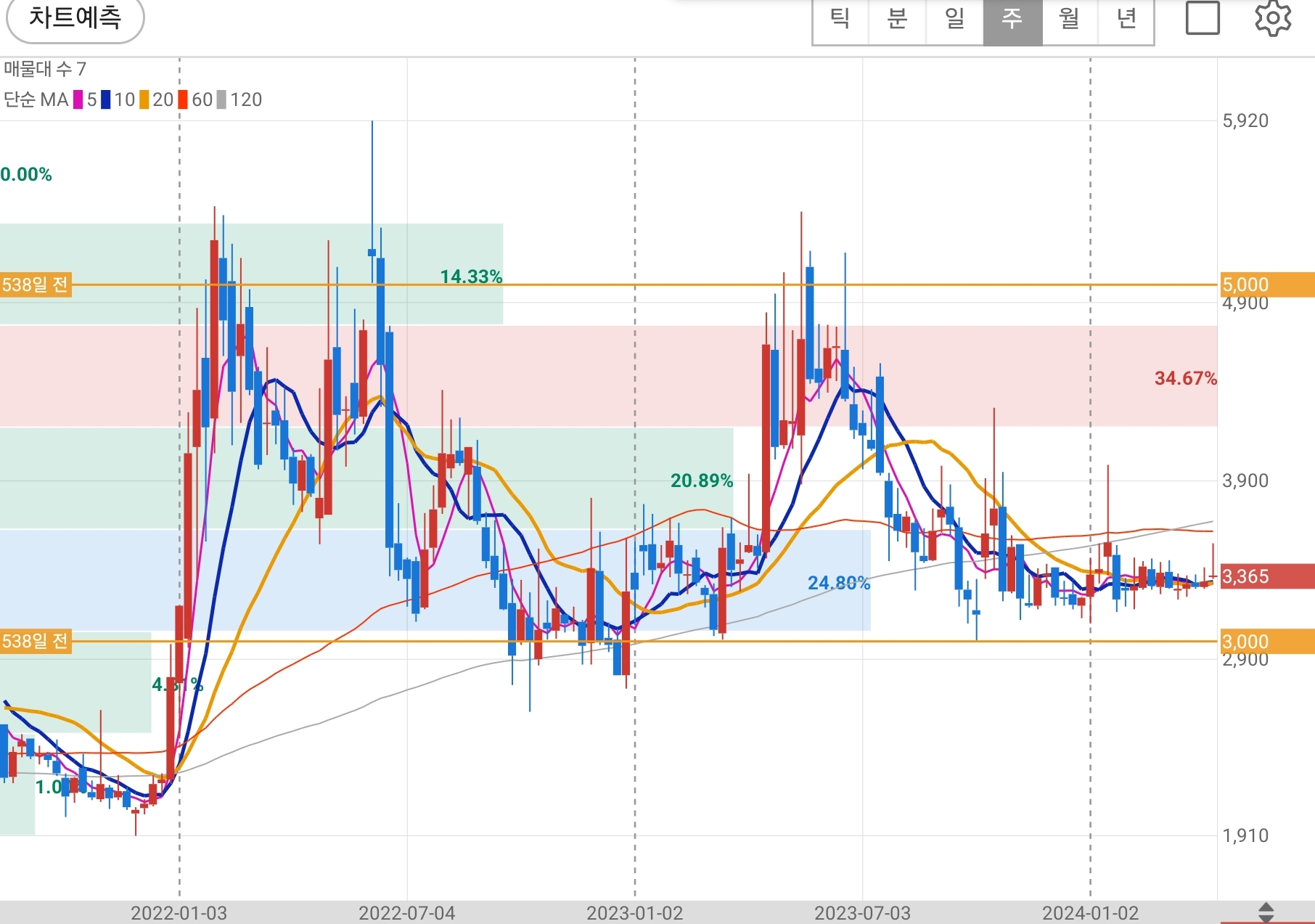This screenshot has height=924, width=1315.
Task: Open the chart settings gear icon
Action: click(1273, 18)
